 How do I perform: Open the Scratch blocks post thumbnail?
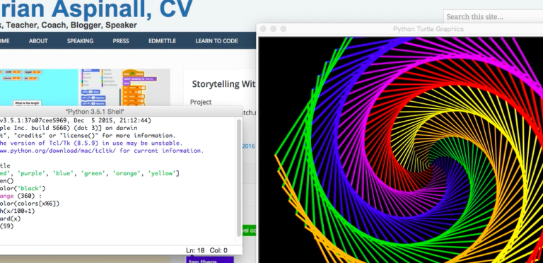tap(85, 87)
